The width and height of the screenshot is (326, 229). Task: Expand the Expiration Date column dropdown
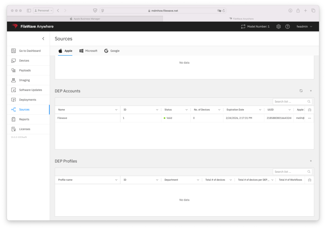[x=259, y=110]
